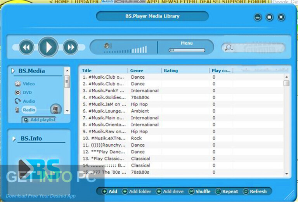Select row 1 #Musik.Club Dance
The image size is (298, 202).
[x=182, y=77]
